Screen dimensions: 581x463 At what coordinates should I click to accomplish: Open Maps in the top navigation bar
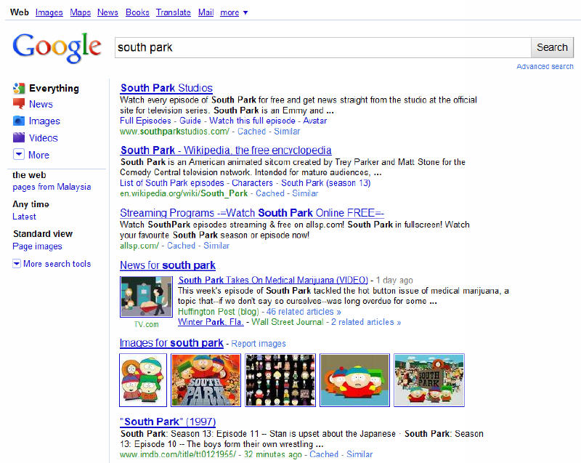81,12
